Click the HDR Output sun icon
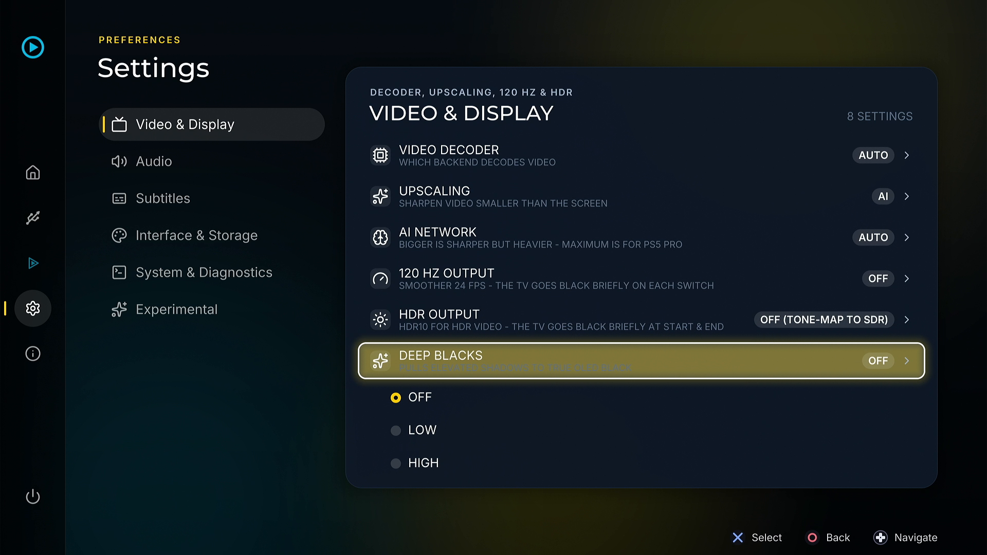Screen dimensions: 987x555 [x=380, y=320]
